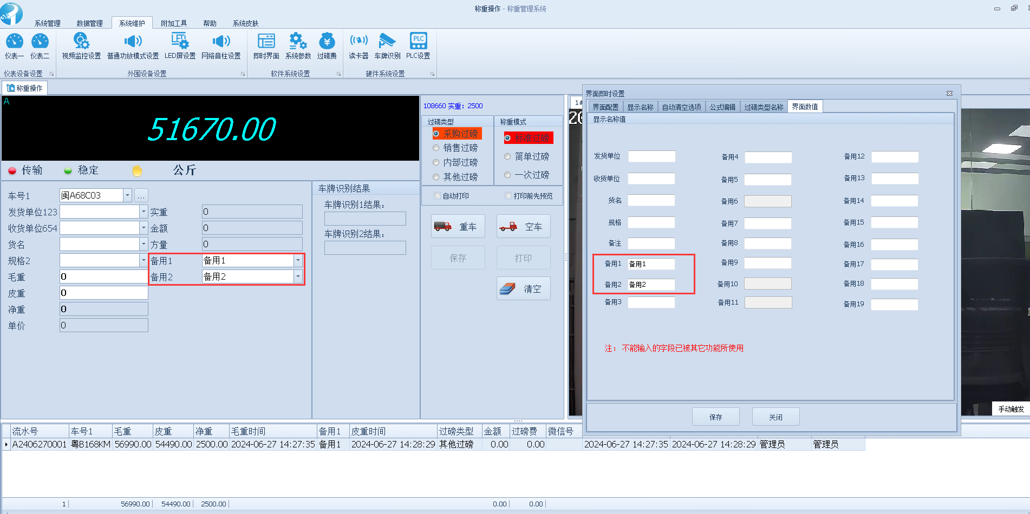Open the 仪表二 meter setting
Screen dimensions: 1030x514
tap(40, 46)
